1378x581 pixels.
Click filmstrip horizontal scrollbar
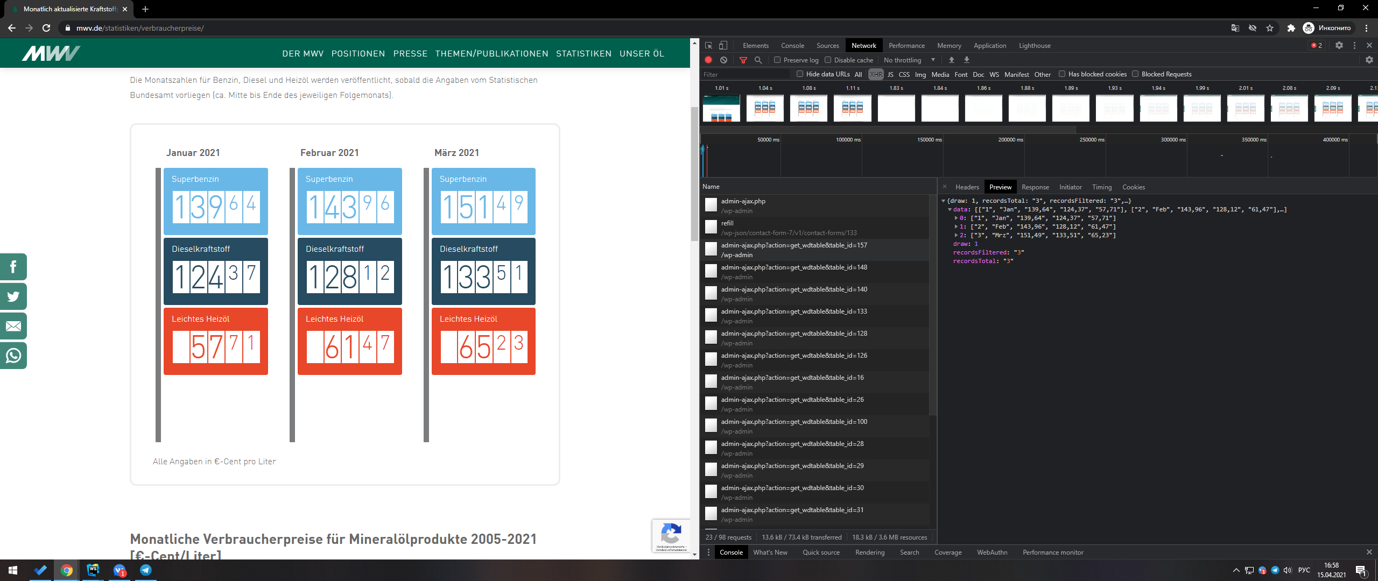pyautogui.click(x=888, y=129)
